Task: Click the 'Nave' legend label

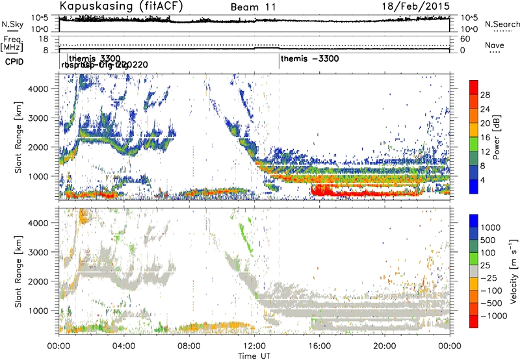Action: point(494,45)
